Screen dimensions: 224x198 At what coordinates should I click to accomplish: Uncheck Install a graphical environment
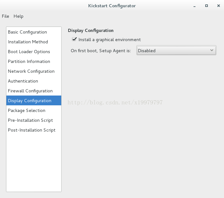coord(74,39)
